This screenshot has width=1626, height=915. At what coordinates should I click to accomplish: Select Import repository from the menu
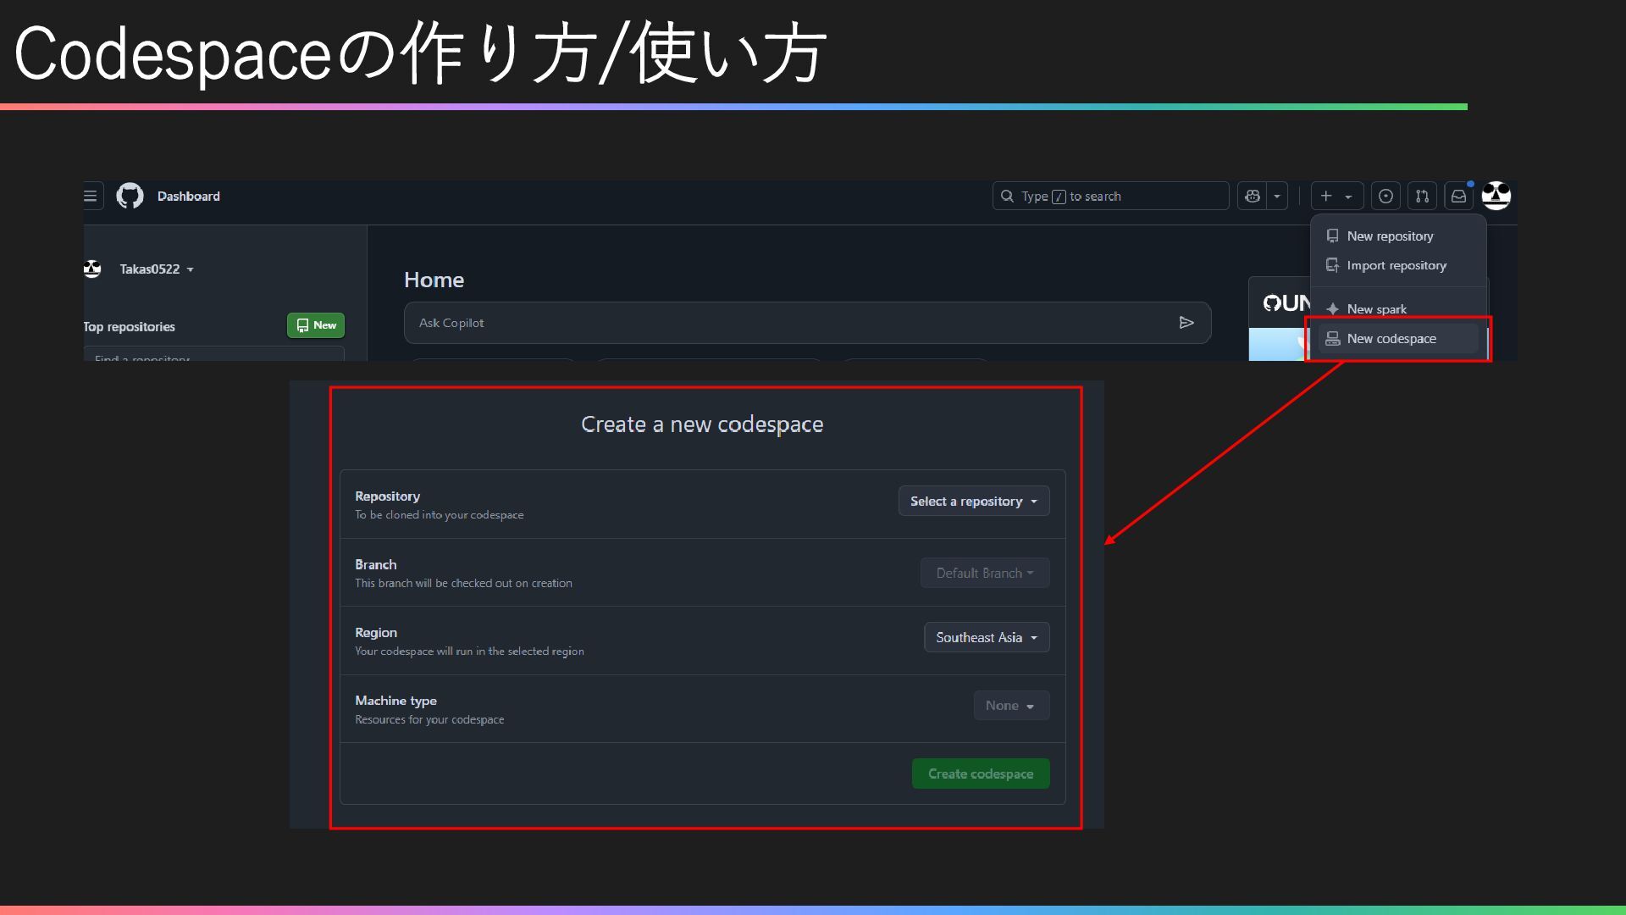click(x=1397, y=265)
